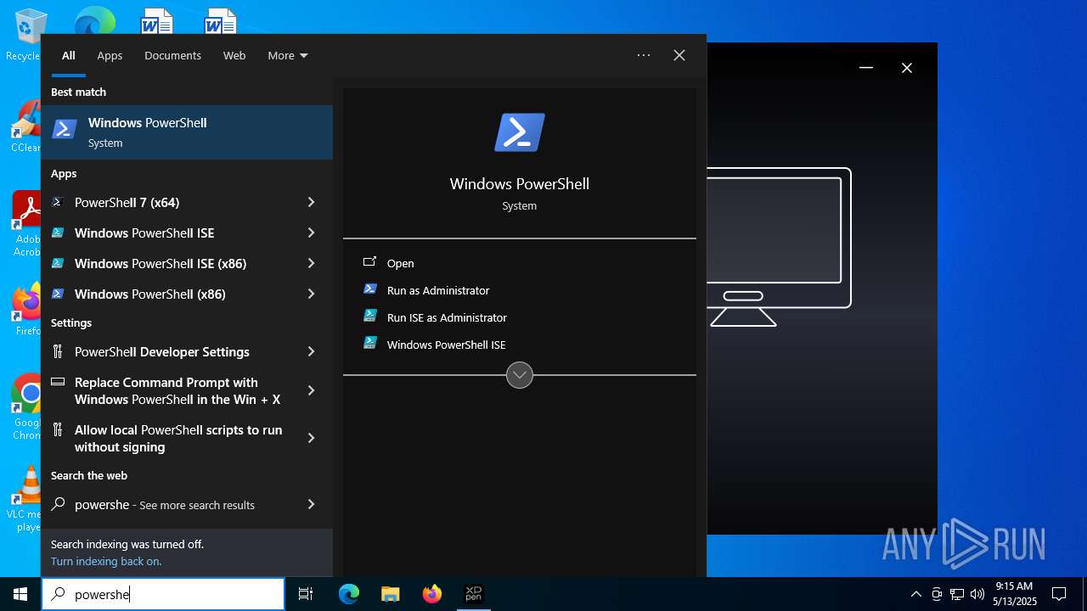Open the Windows Start menu
This screenshot has height=611, width=1087.
tap(20, 594)
